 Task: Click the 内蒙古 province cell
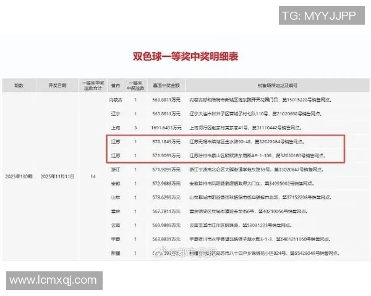tap(116, 100)
